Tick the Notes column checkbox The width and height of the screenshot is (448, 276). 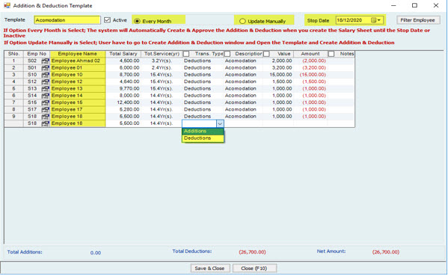[x=331, y=54]
